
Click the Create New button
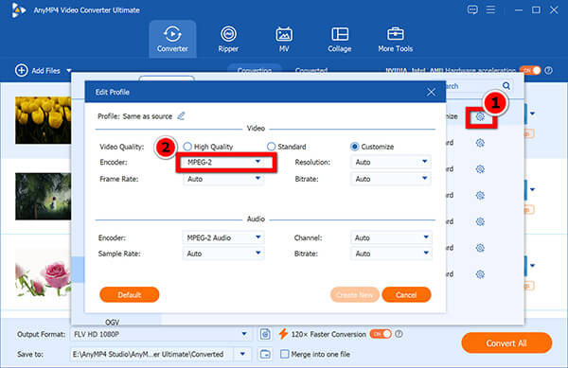[x=355, y=294]
